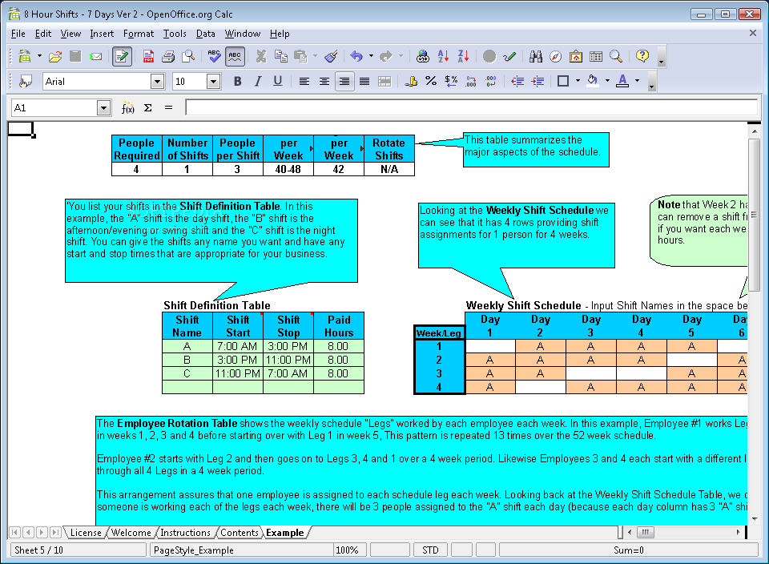
Task: Toggle Italic formatting
Action: click(257, 82)
